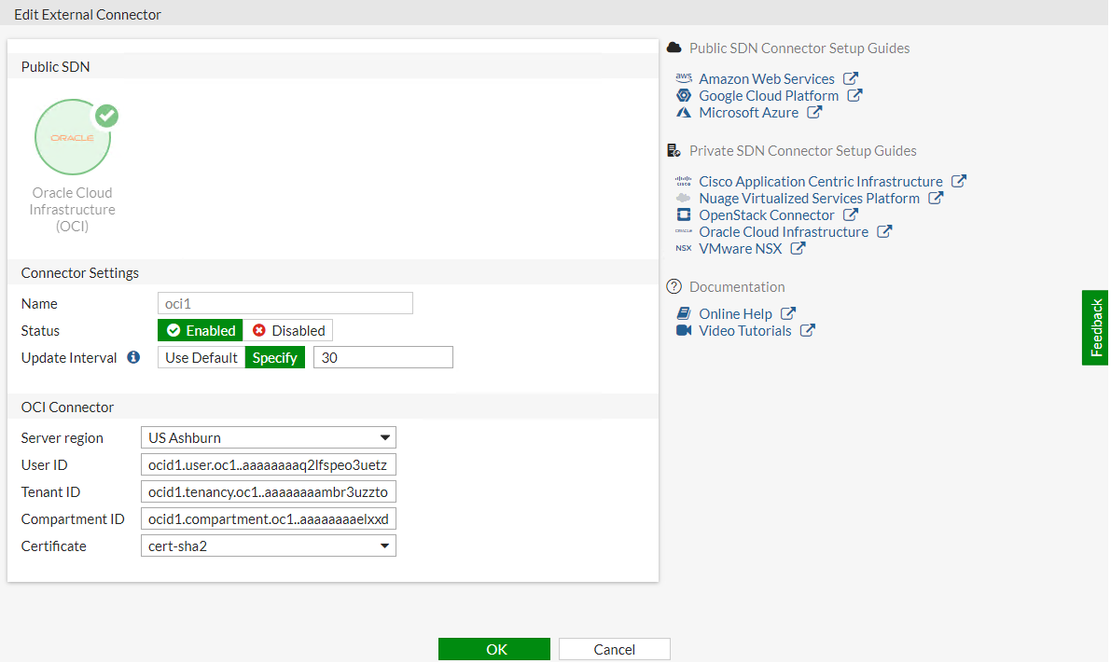This screenshot has width=1111, height=663.
Task: Select the Oracle Cloud Infrastructure connector tile
Action: click(73, 136)
